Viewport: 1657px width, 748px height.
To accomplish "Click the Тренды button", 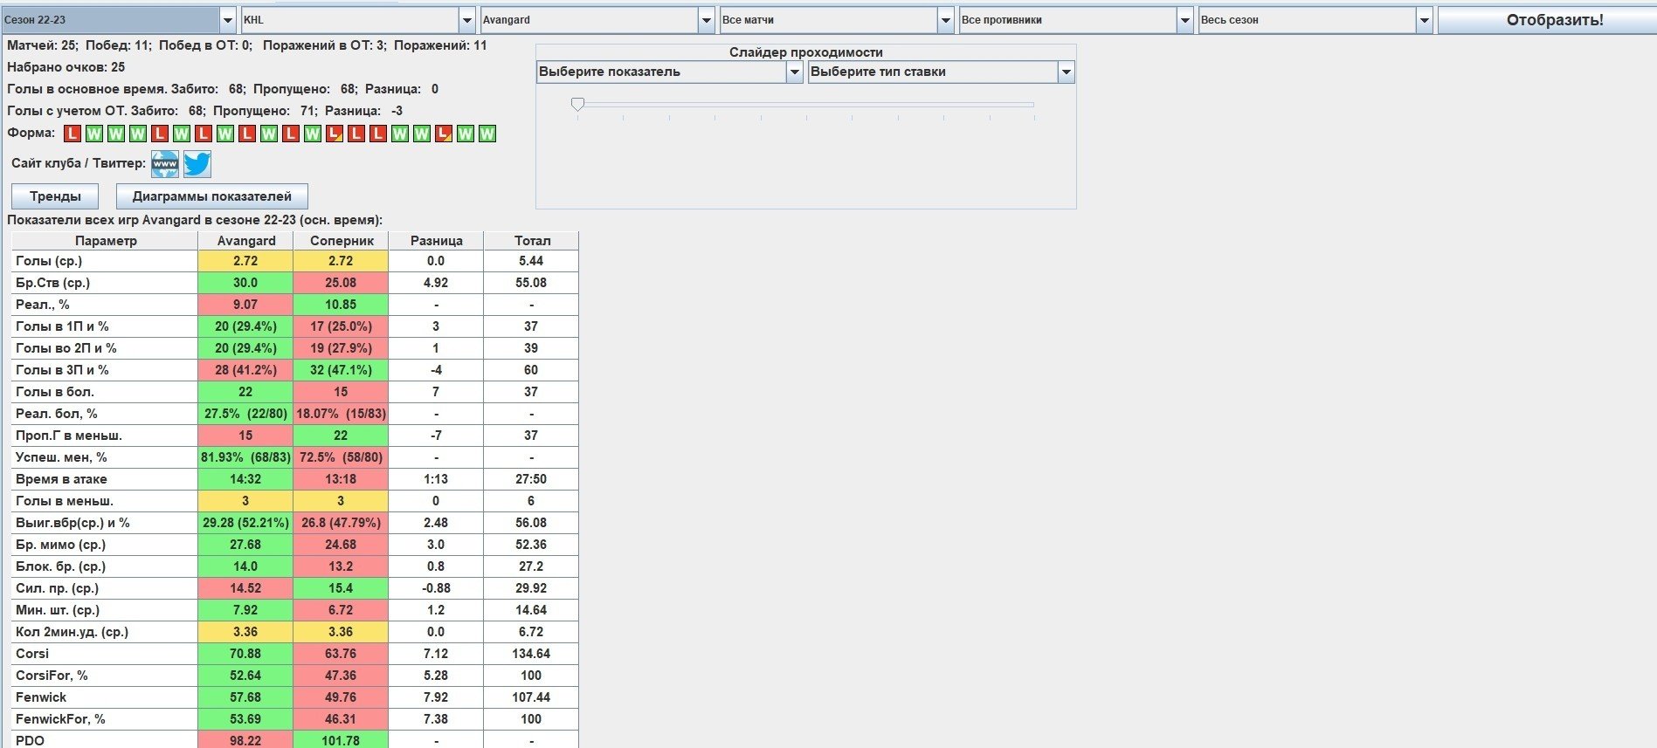I will [x=55, y=196].
